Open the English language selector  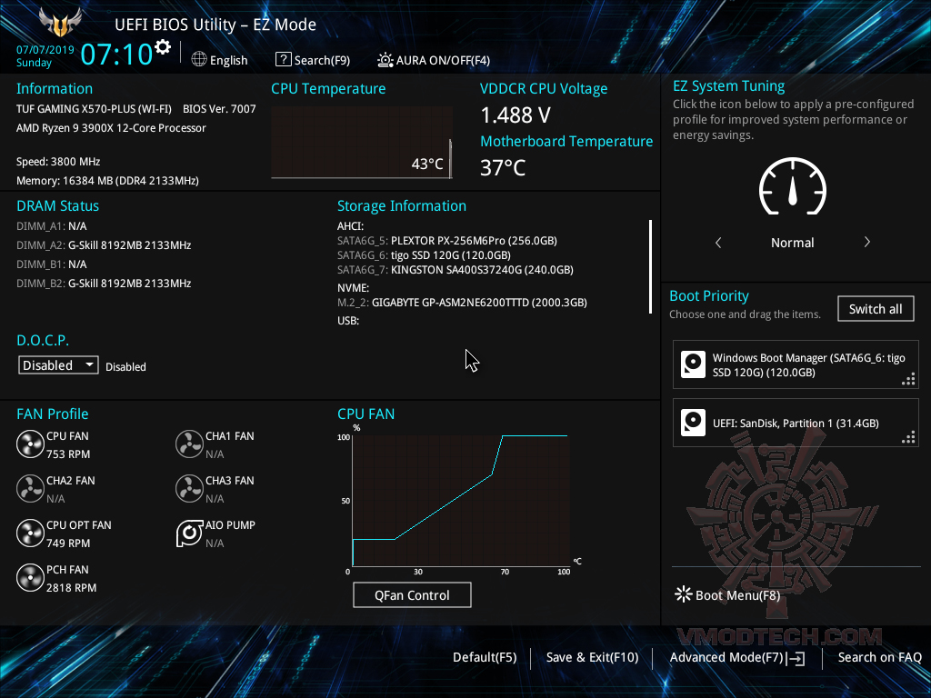pos(220,60)
